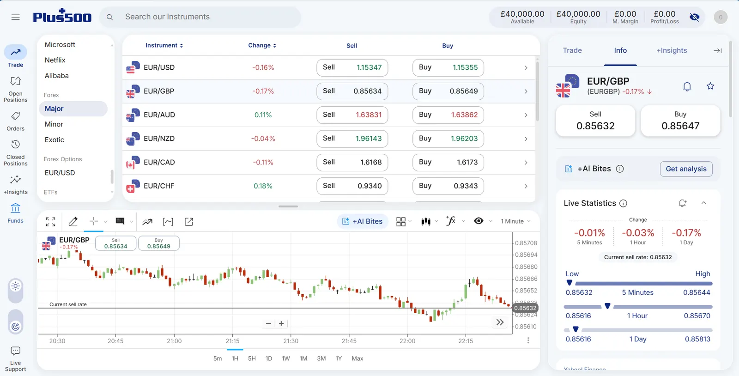Click the 1 Hour low-high range slider
Screen dimensions: 739x376
pyautogui.click(x=638, y=306)
